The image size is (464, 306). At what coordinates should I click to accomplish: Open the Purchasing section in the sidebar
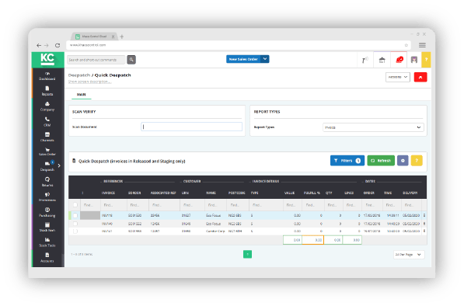[x=47, y=212]
